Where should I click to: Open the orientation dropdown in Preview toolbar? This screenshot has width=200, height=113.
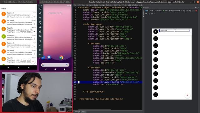[151, 11]
